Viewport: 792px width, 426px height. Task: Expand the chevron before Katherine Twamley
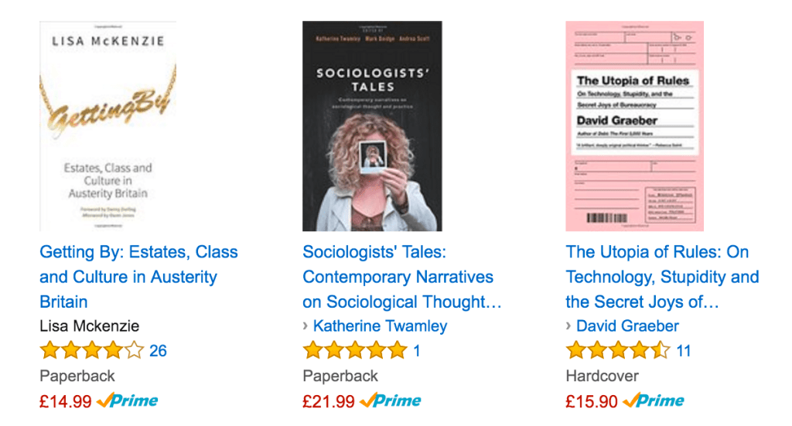click(306, 326)
